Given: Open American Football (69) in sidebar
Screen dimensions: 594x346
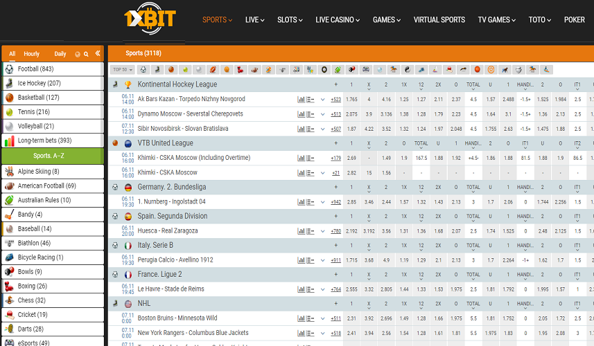Looking at the screenshot, I should point(53,186).
